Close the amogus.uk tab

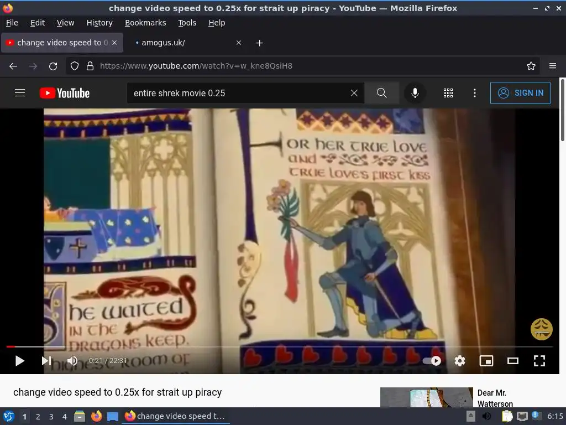239,43
